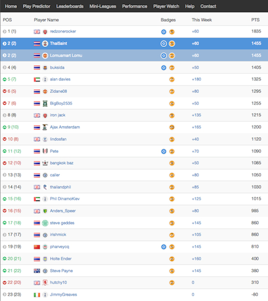
Task: Click the blue badge in buksida's row
Action: pyautogui.click(x=164, y=68)
